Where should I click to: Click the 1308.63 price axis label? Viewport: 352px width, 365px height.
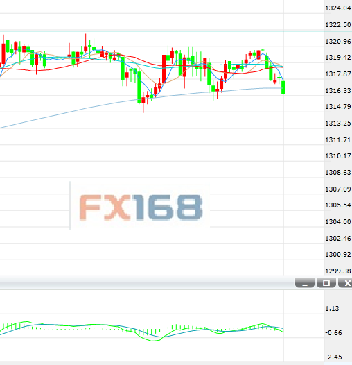pyautogui.click(x=338, y=173)
